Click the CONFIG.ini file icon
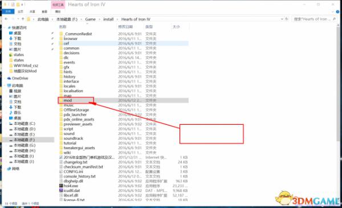 [x=61, y=172]
